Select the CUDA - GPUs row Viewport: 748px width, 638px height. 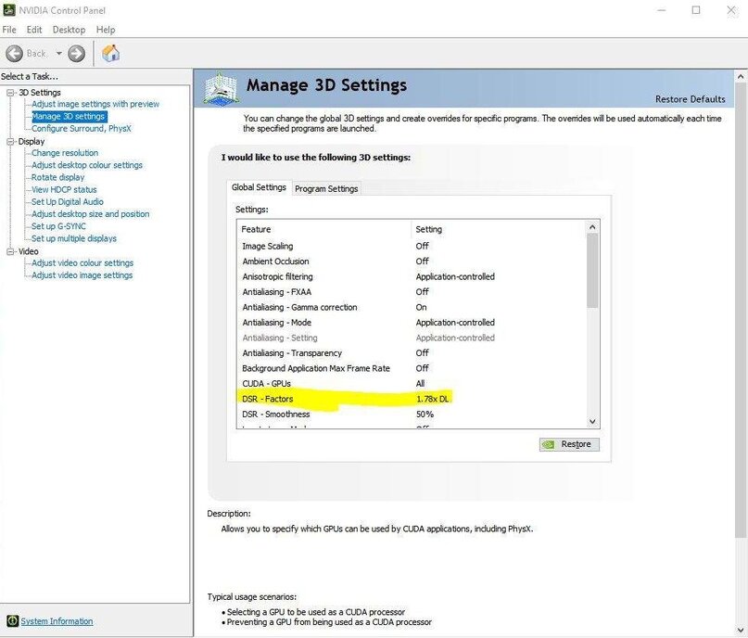click(412, 384)
